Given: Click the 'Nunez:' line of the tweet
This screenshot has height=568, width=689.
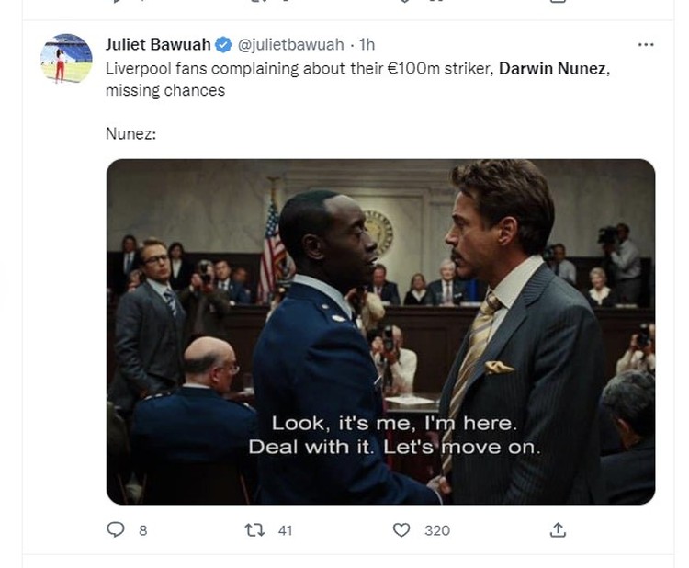Looking at the screenshot, I should click(x=131, y=133).
